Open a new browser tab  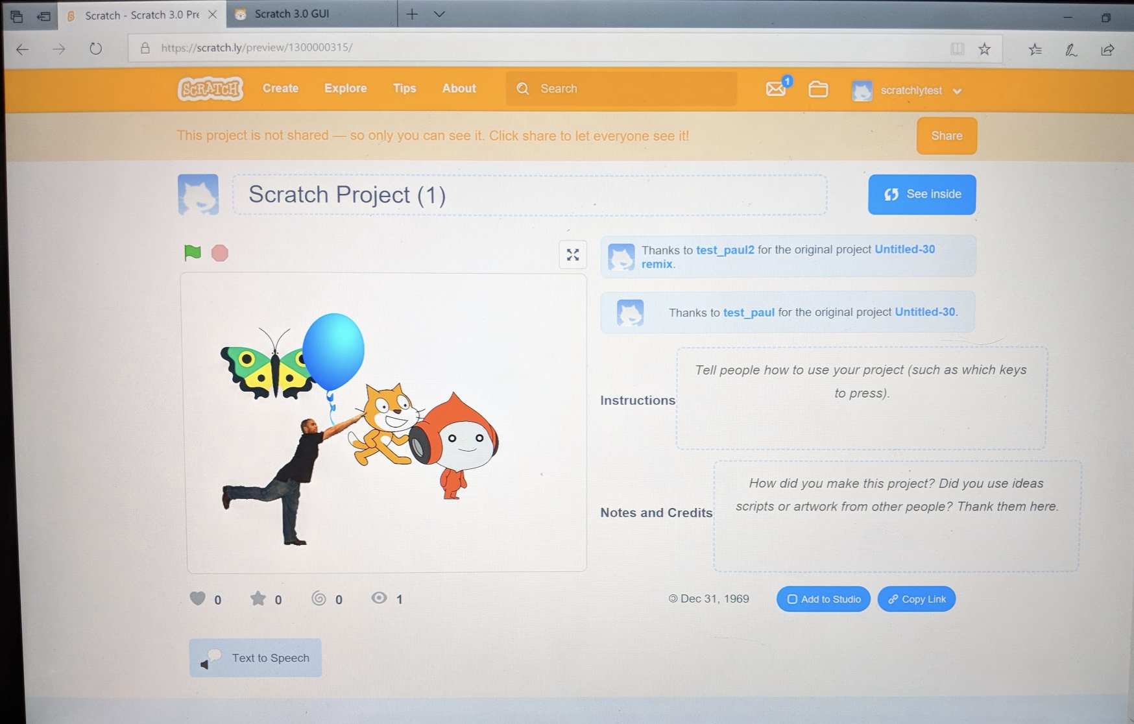click(412, 14)
